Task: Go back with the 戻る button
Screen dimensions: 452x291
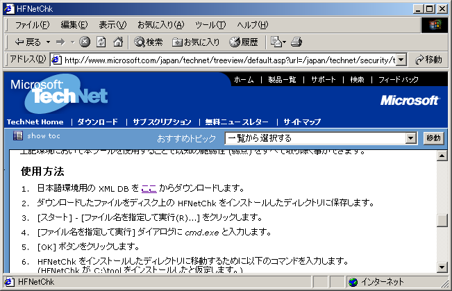Action: 28,42
